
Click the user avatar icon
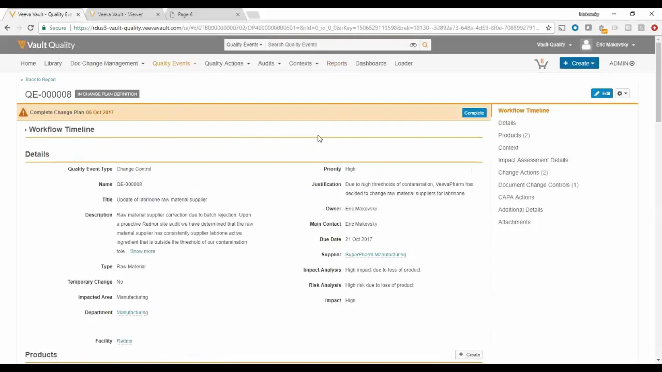(586, 45)
